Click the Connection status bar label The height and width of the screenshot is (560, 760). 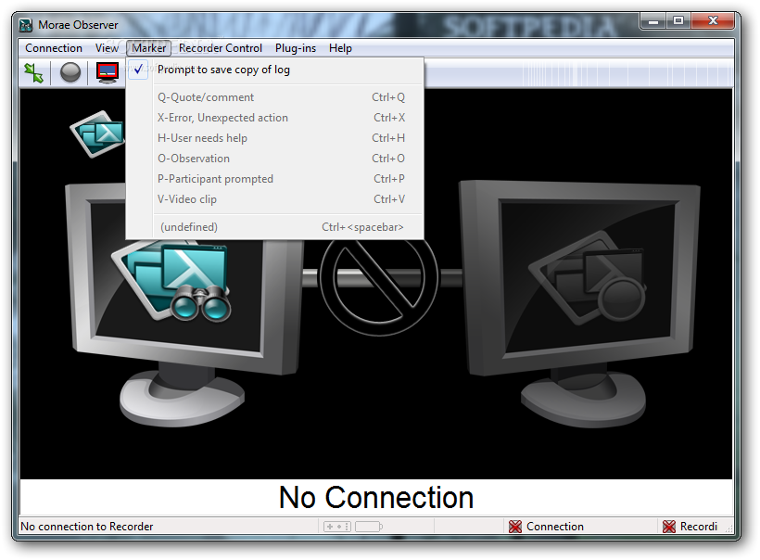click(555, 527)
